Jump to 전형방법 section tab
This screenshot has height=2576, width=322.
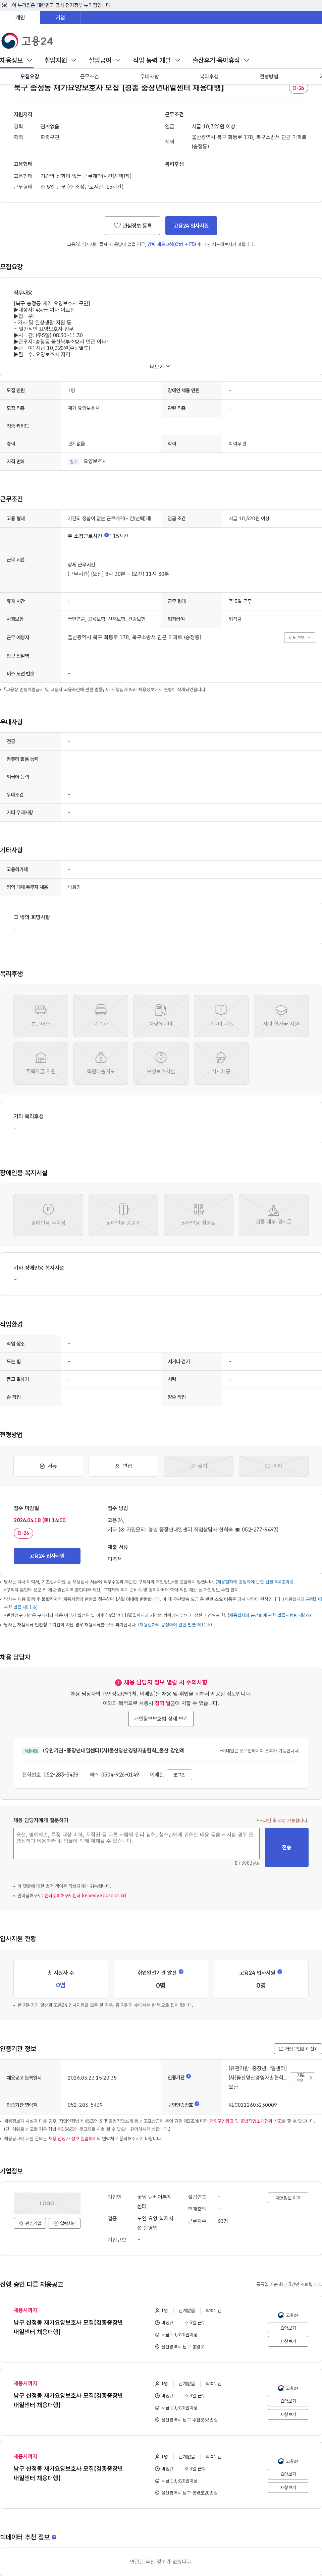tap(269, 76)
